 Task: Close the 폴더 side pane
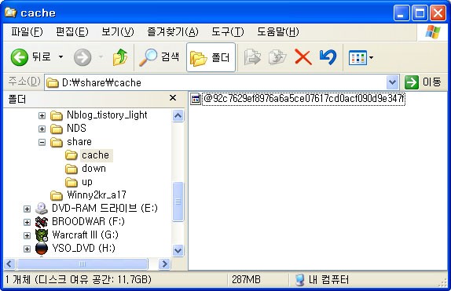[173, 98]
